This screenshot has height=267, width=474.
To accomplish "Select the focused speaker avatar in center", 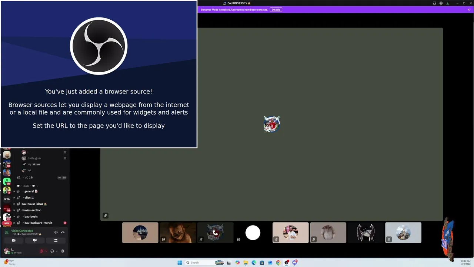I will [272, 124].
